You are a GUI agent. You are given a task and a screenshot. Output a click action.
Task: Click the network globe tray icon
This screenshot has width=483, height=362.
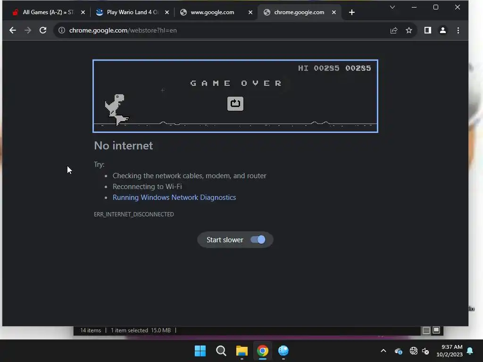413,351
